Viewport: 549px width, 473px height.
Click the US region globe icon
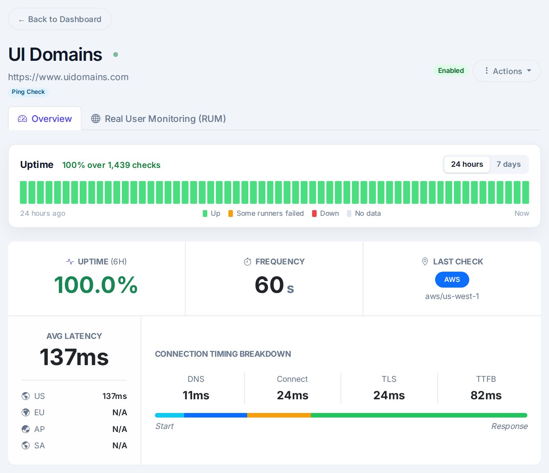[25, 396]
